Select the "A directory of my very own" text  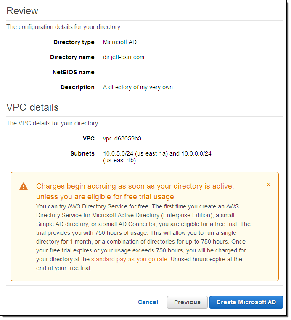coord(138,87)
